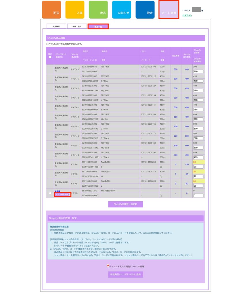Switch to the 接続・設定 tab
Viewport: 251px width, 294px height.
[77, 26]
